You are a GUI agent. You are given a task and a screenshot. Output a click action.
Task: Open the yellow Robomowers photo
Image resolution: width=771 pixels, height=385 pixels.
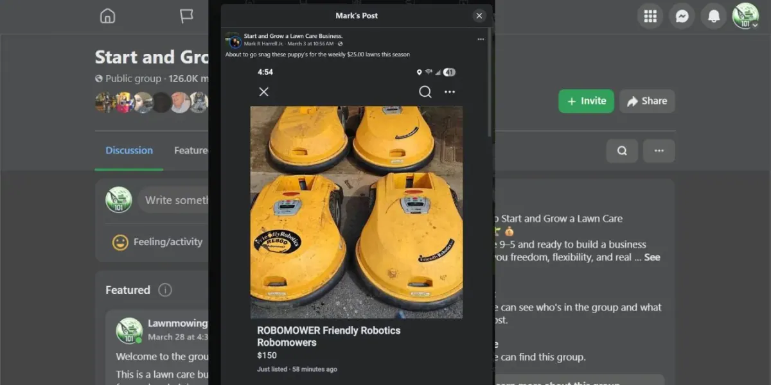[357, 212]
